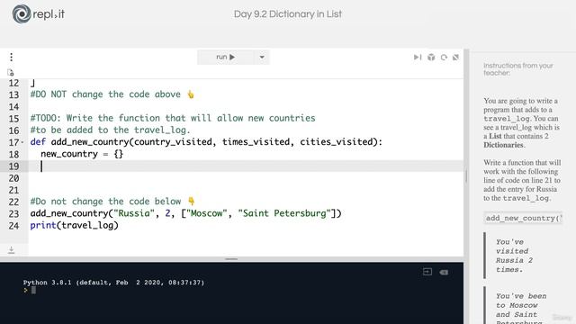Open the packages cube icon
Screen dimensions: 576x324
click(431, 58)
